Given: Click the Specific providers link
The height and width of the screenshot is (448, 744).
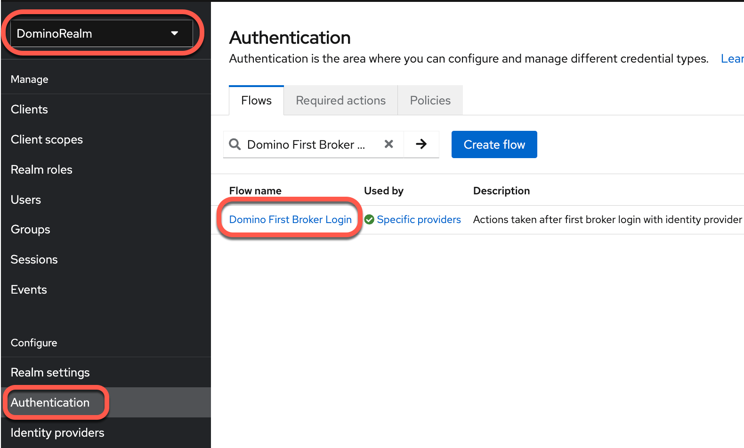Looking at the screenshot, I should coord(419,220).
